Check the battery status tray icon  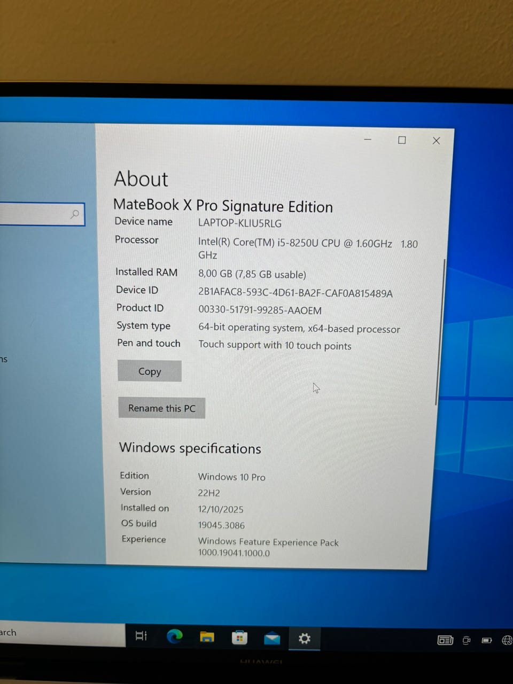(x=486, y=640)
